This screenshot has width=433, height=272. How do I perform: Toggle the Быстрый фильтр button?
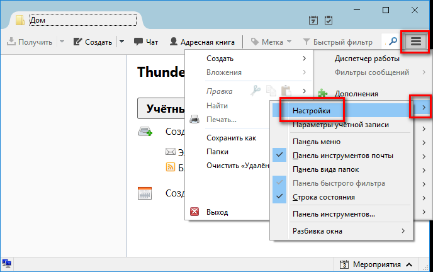coord(337,42)
